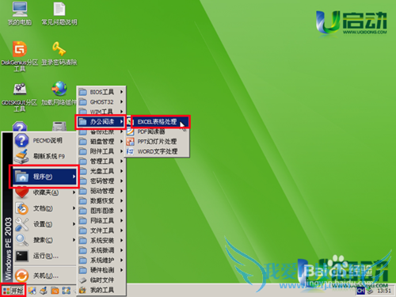Expand the 磁盘管理 folder

[x=101, y=142]
